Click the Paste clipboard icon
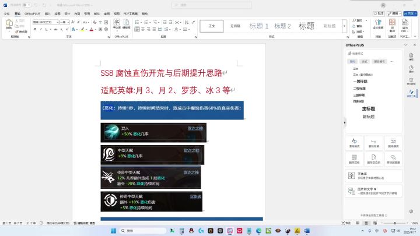Viewport: 420px width, 236px height. 9,23
